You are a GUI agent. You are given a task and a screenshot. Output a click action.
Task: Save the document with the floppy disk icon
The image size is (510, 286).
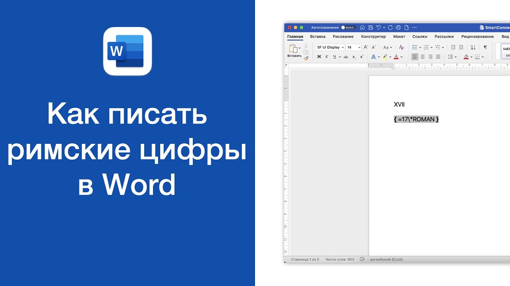[x=371, y=27]
